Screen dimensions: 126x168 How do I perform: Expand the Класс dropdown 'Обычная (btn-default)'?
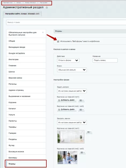[x=72, y=70]
